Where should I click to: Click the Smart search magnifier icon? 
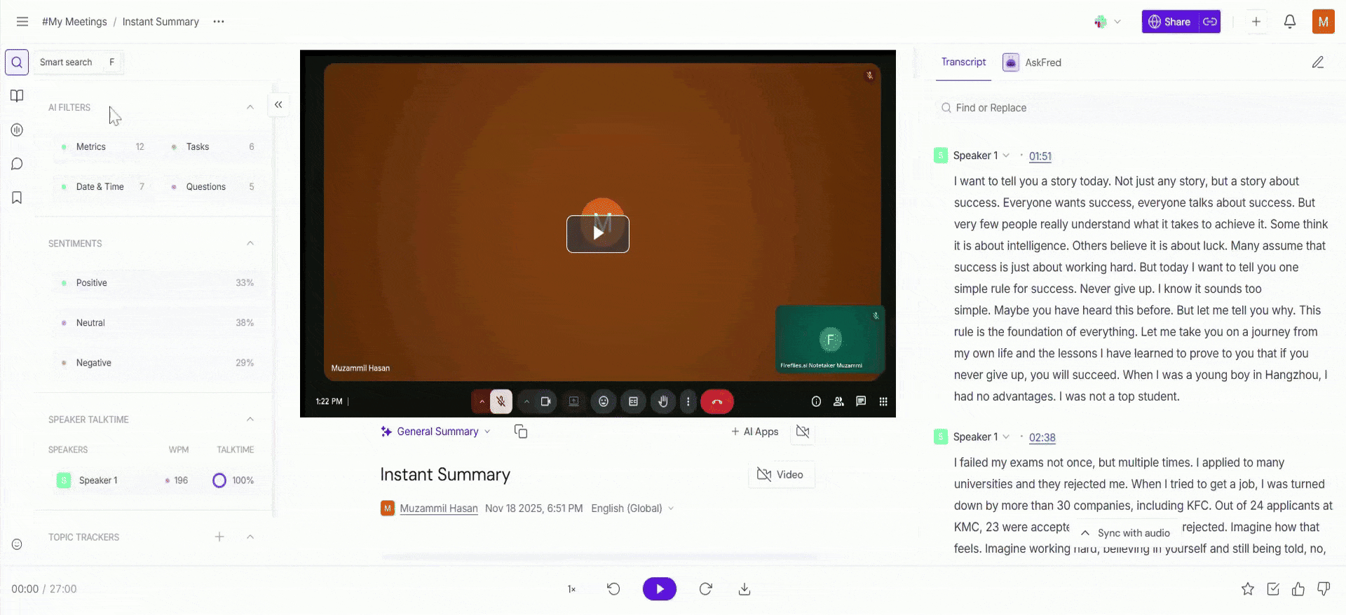point(17,62)
